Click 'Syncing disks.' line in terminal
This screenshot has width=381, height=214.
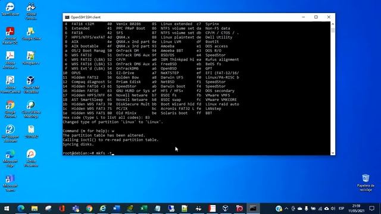78,144
